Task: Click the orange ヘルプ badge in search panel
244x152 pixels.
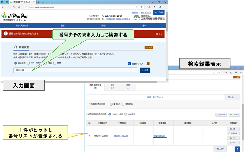Action: 148,48
